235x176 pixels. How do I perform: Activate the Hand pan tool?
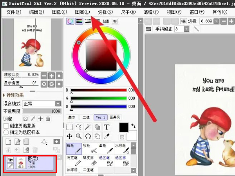(97, 136)
